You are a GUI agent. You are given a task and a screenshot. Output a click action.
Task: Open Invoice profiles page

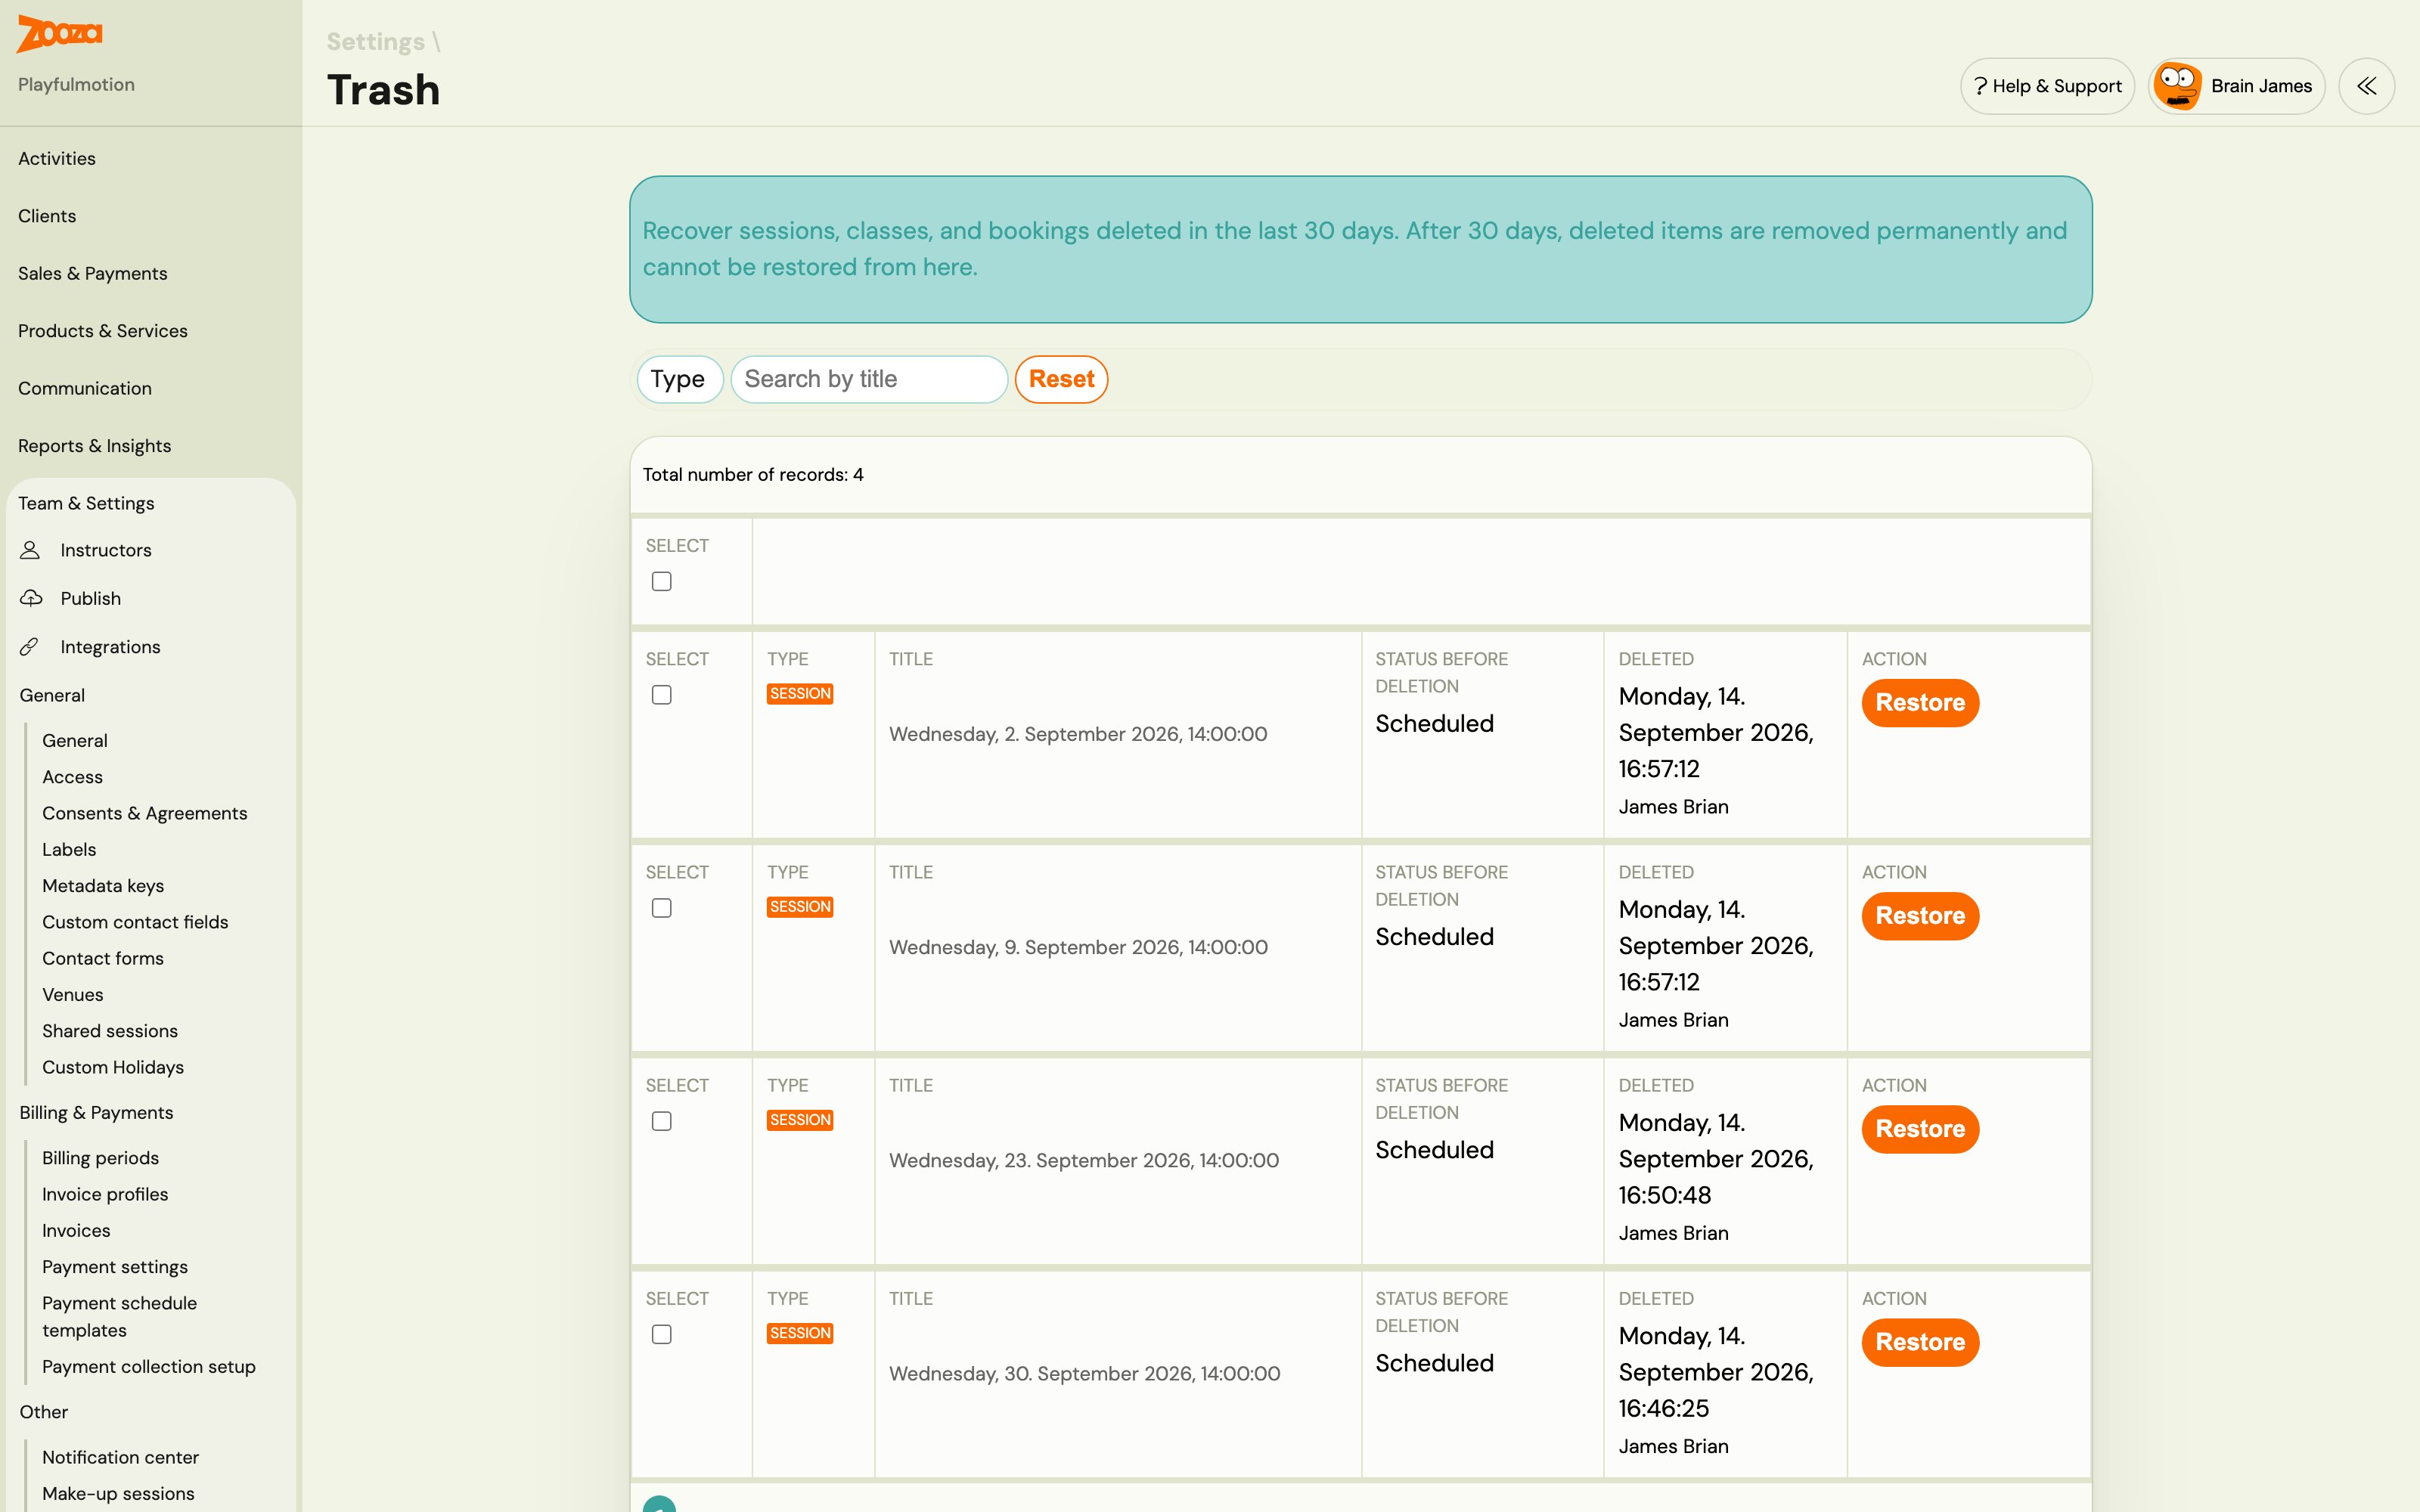105,1194
